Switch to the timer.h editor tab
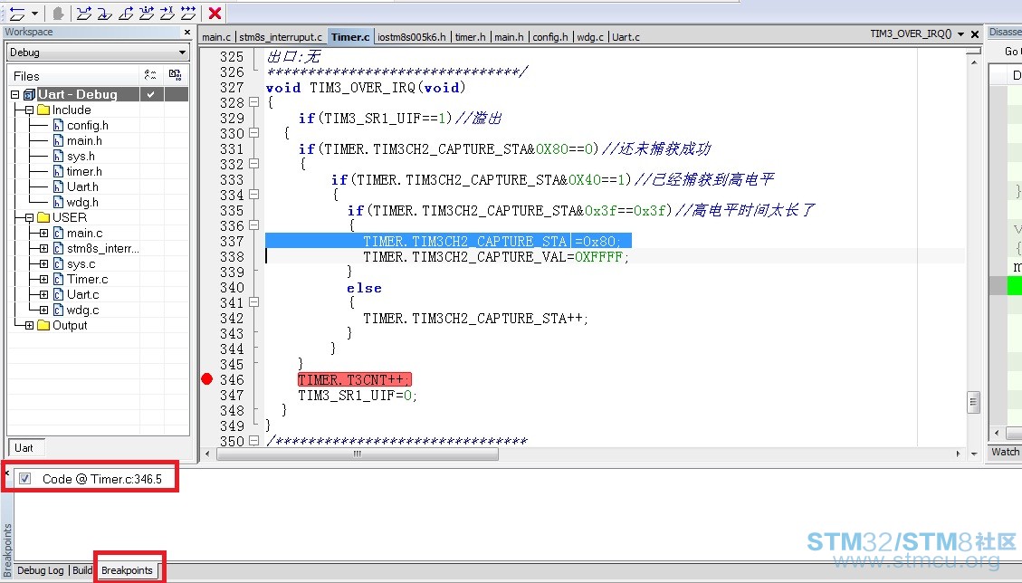 tap(471, 37)
